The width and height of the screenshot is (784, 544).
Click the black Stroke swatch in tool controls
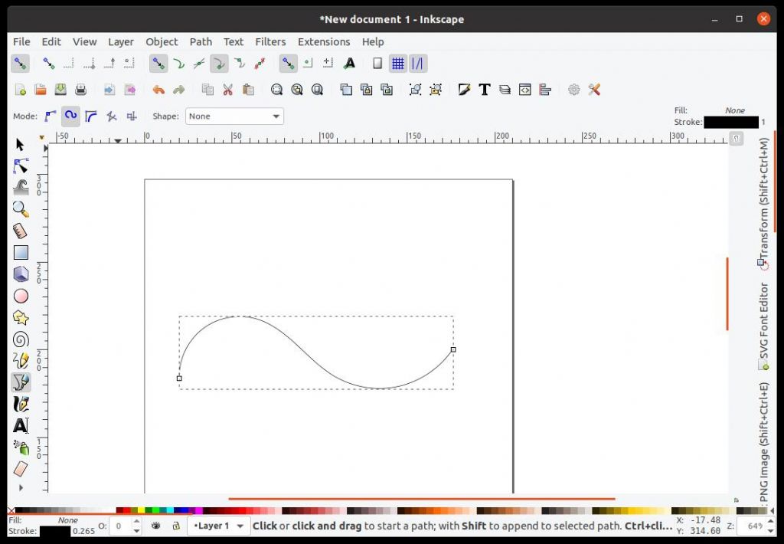(731, 122)
